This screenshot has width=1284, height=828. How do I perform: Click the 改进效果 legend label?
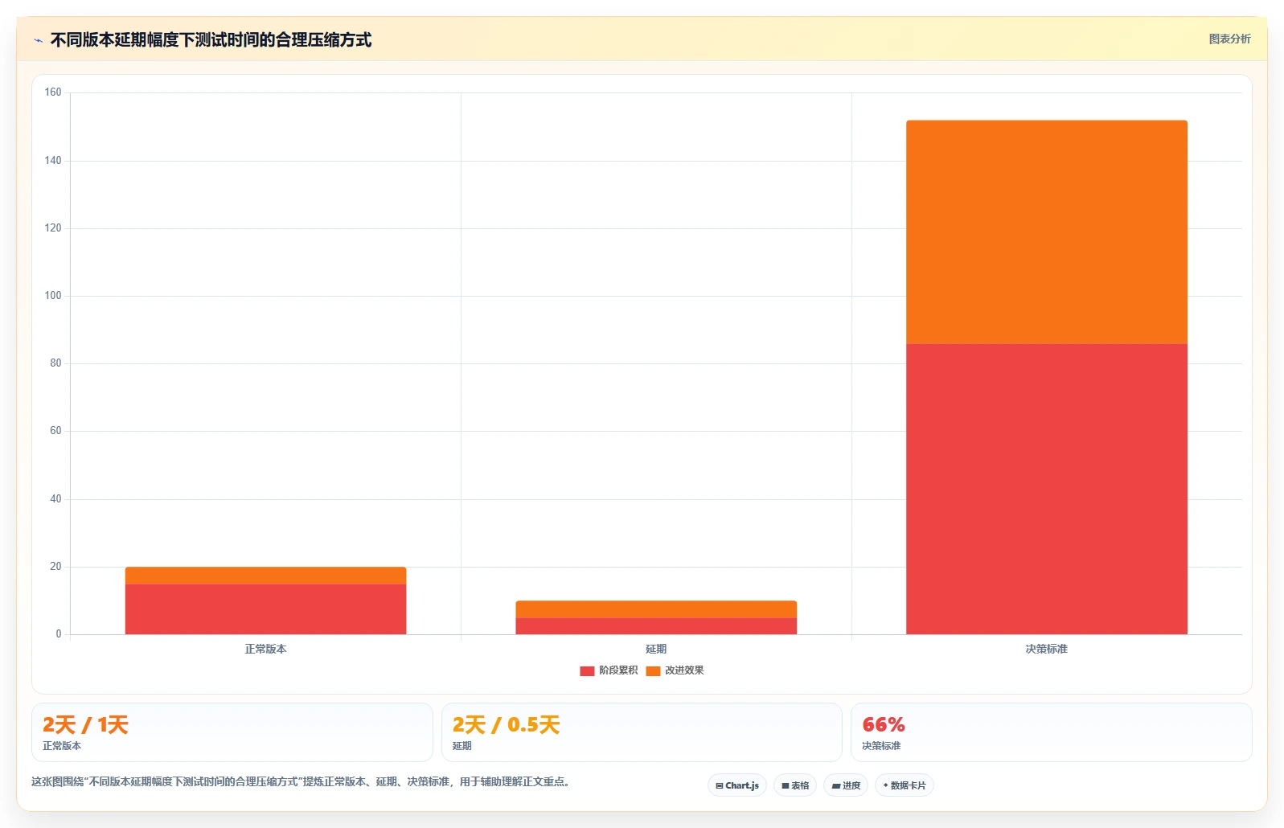coord(684,670)
